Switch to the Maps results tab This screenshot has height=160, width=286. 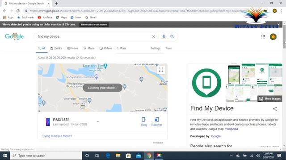pos(89,48)
